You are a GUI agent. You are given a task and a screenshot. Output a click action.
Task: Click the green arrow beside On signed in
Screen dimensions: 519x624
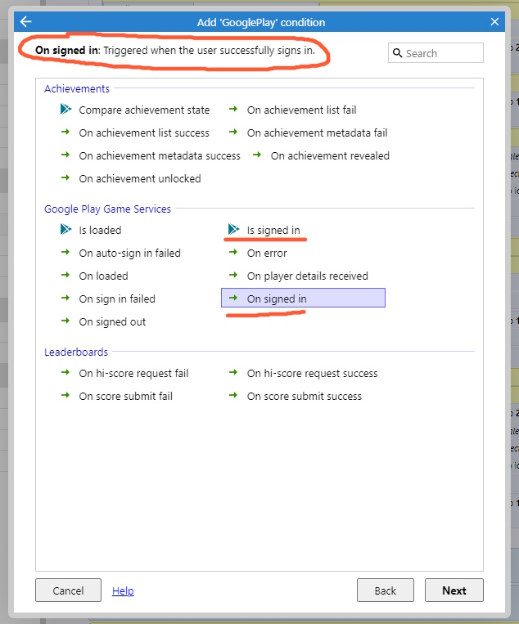(x=233, y=298)
